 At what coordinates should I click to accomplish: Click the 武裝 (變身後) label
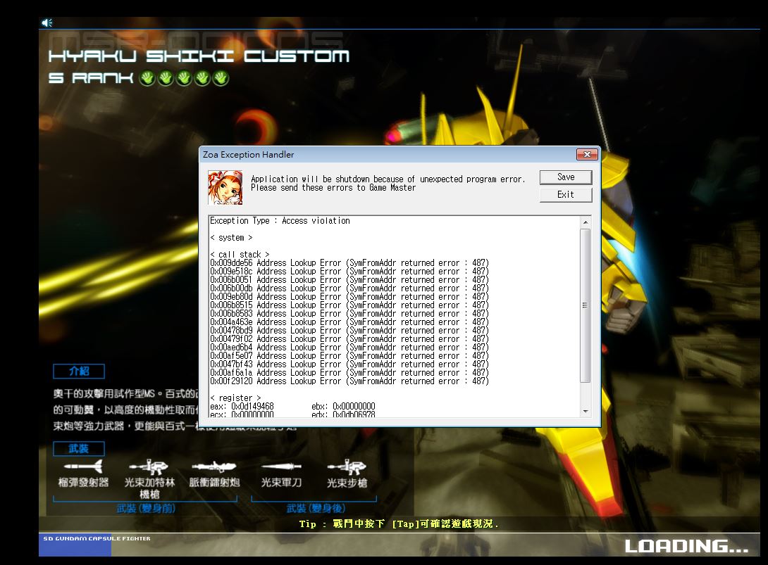(x=316, y=509)
